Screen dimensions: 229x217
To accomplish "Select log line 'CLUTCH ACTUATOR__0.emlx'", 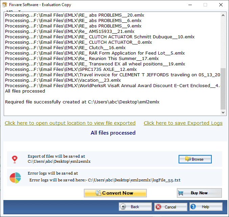I will pyautogui.click(x=78, y=42).
